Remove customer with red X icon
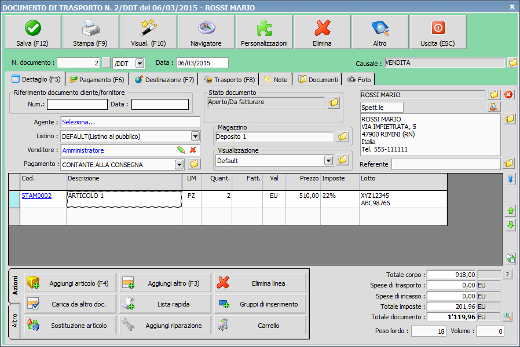Viewport: 520px width, 347px height. coord(509,95)
